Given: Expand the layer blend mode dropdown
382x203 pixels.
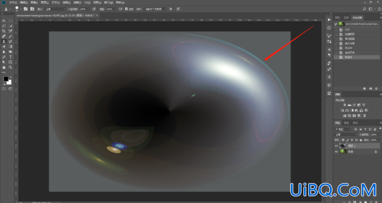Looking at the screenshot, I should click(346, 134).
